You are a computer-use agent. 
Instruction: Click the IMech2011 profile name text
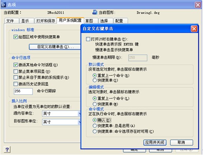(x=56, y=13)
